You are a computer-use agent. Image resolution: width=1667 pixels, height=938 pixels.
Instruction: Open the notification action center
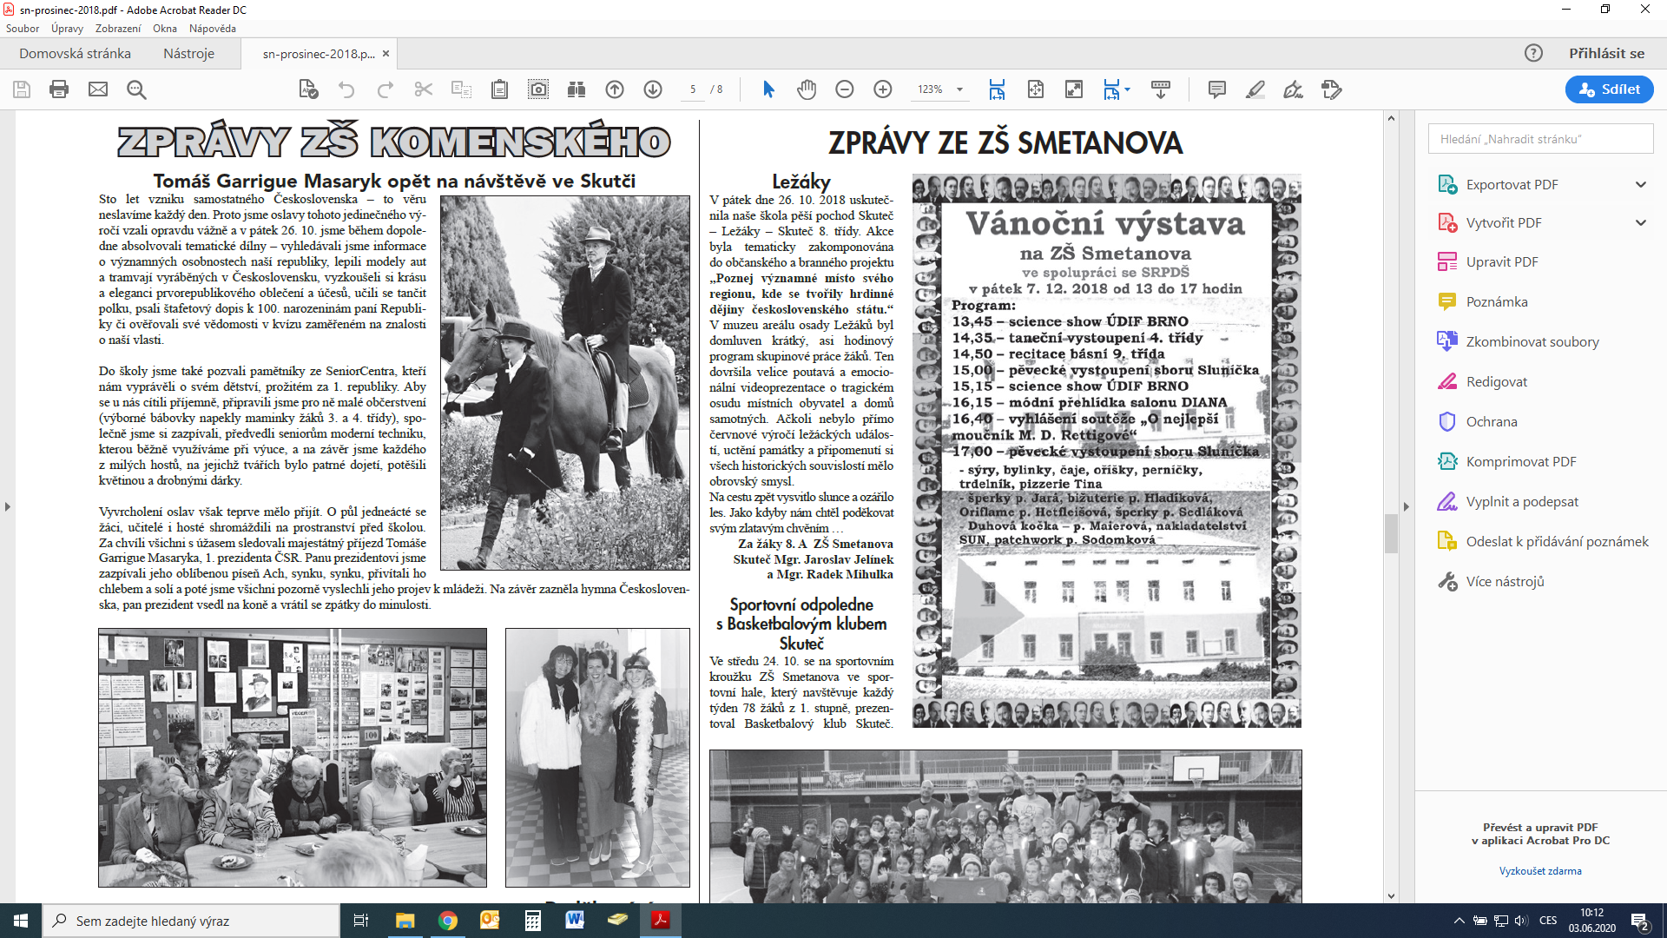(x=1640, y=921)
